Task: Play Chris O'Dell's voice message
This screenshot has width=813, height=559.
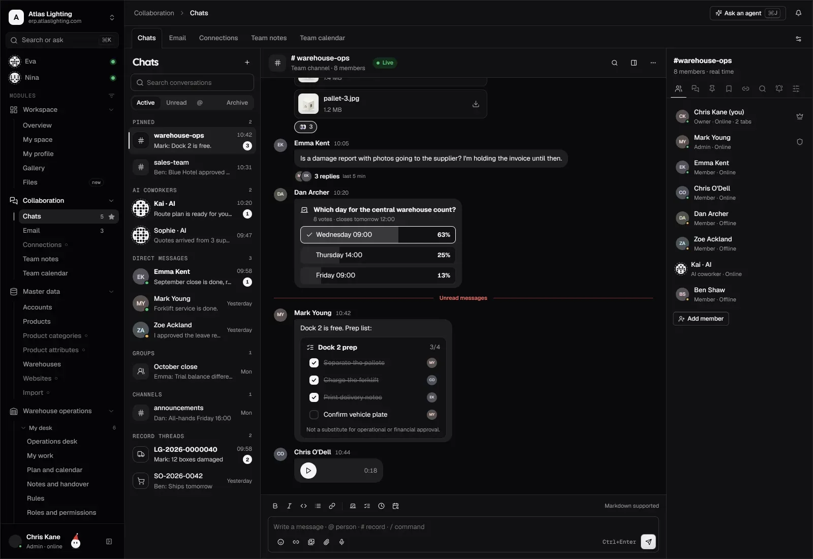Action: coord(308,471)
